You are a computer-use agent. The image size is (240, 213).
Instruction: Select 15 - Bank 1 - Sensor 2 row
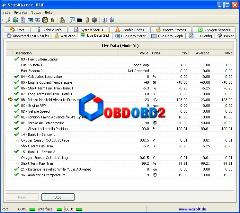(38, 152)
